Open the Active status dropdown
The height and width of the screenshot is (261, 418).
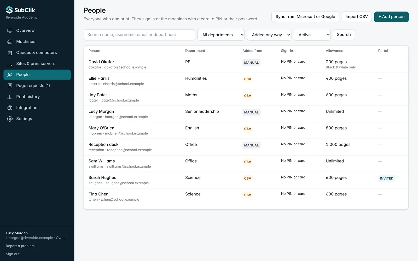312,35
